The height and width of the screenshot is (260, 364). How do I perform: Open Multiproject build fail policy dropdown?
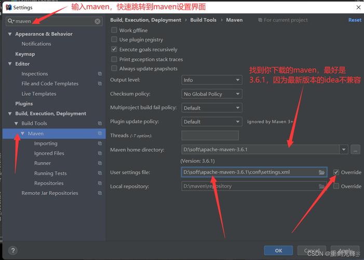click(212, 108)
